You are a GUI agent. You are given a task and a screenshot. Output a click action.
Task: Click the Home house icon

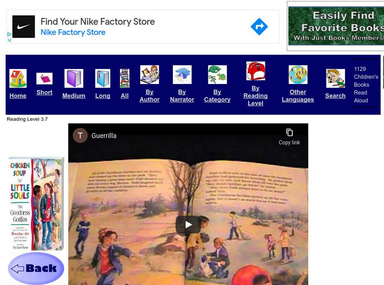coord(18,78)
